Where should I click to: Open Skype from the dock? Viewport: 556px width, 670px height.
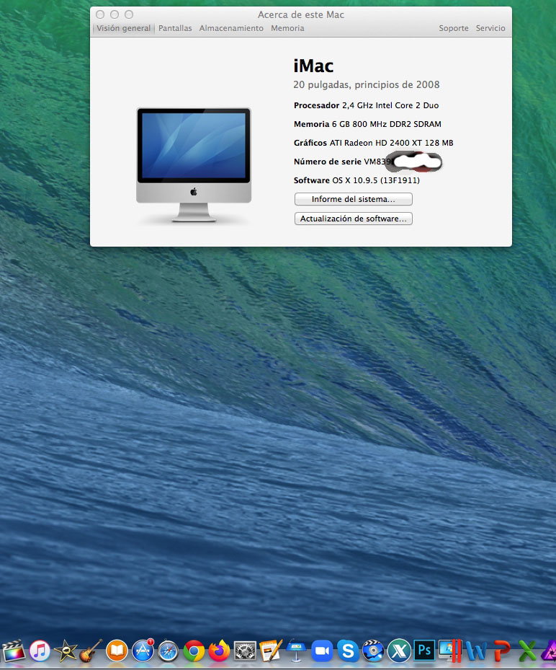point(348,651)
